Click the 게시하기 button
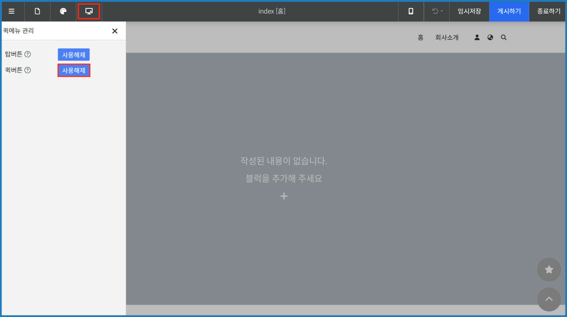Image resolution: width=567 pixels, height=317 pixels. [509, 11]
